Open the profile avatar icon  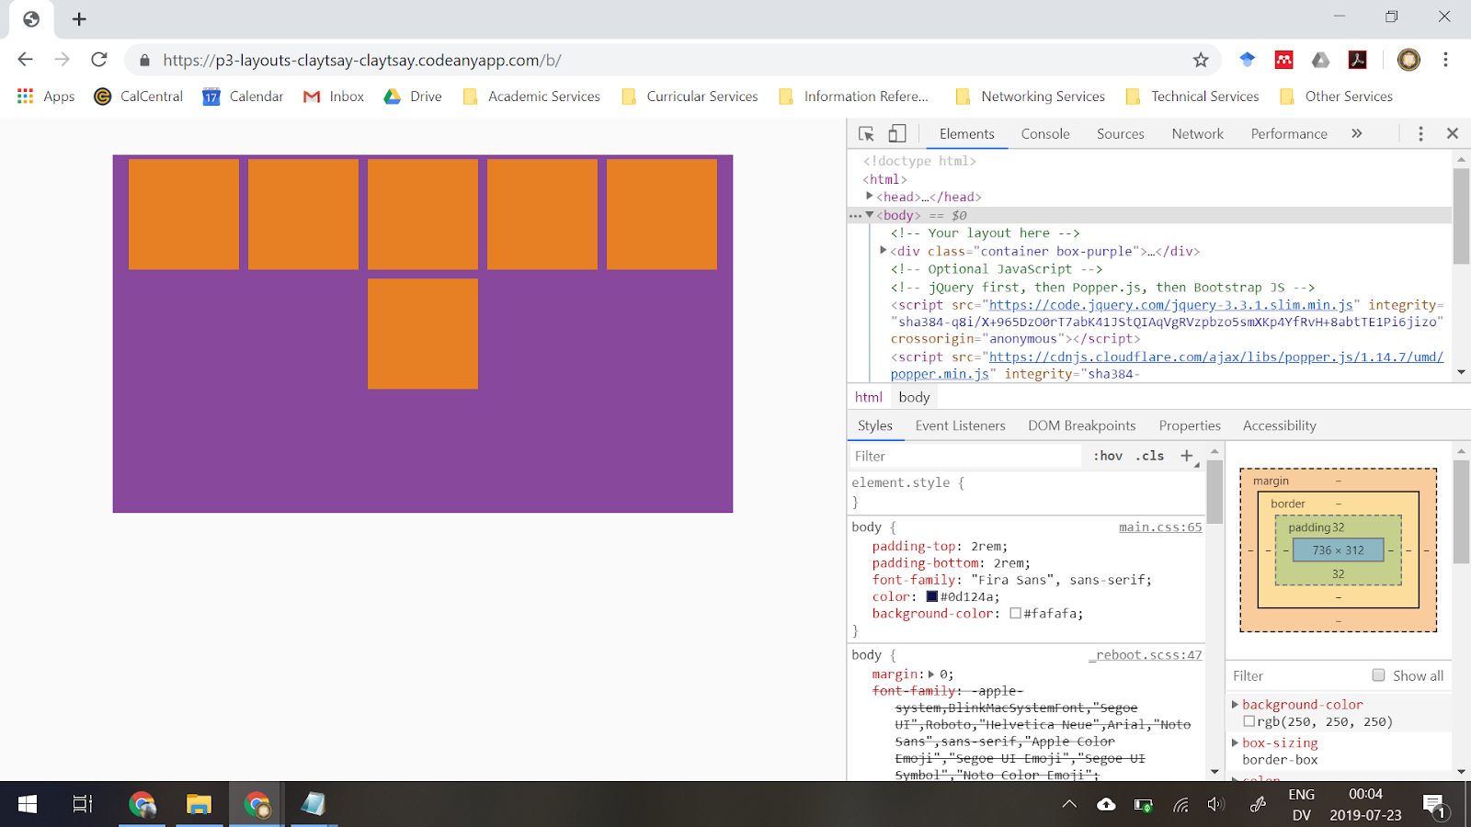(1408, 60)
